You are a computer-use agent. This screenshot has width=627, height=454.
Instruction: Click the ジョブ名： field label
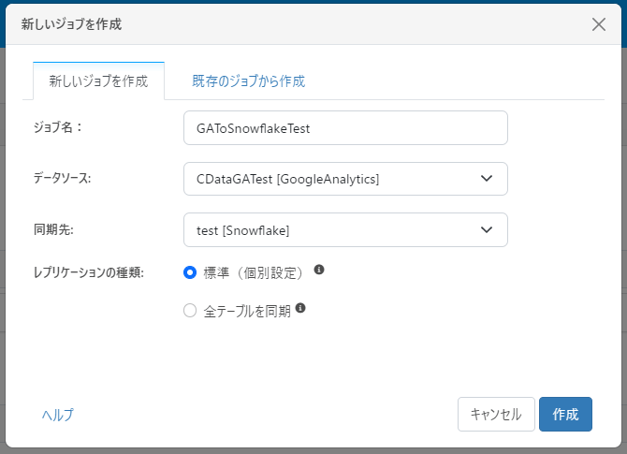(x=58, y=128)
